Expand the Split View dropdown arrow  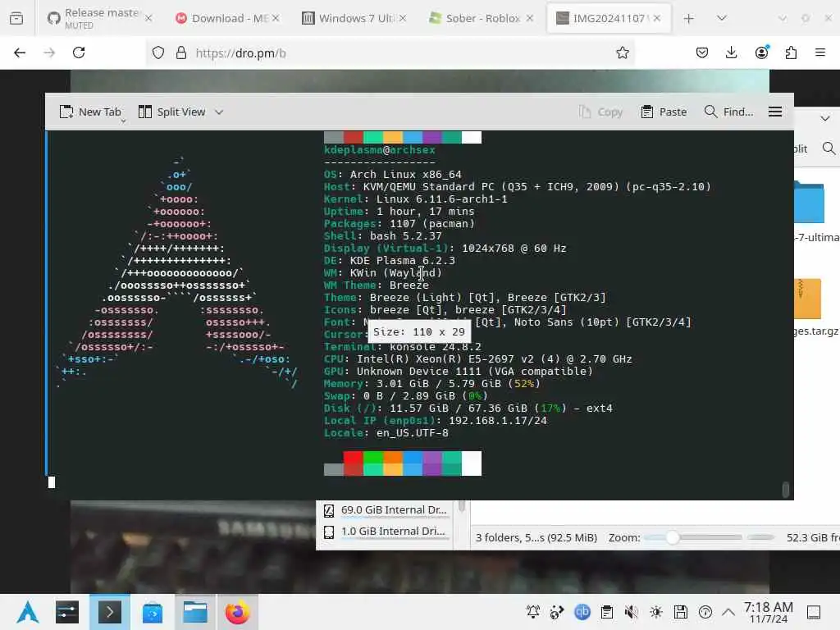click(x=219, y=112)
